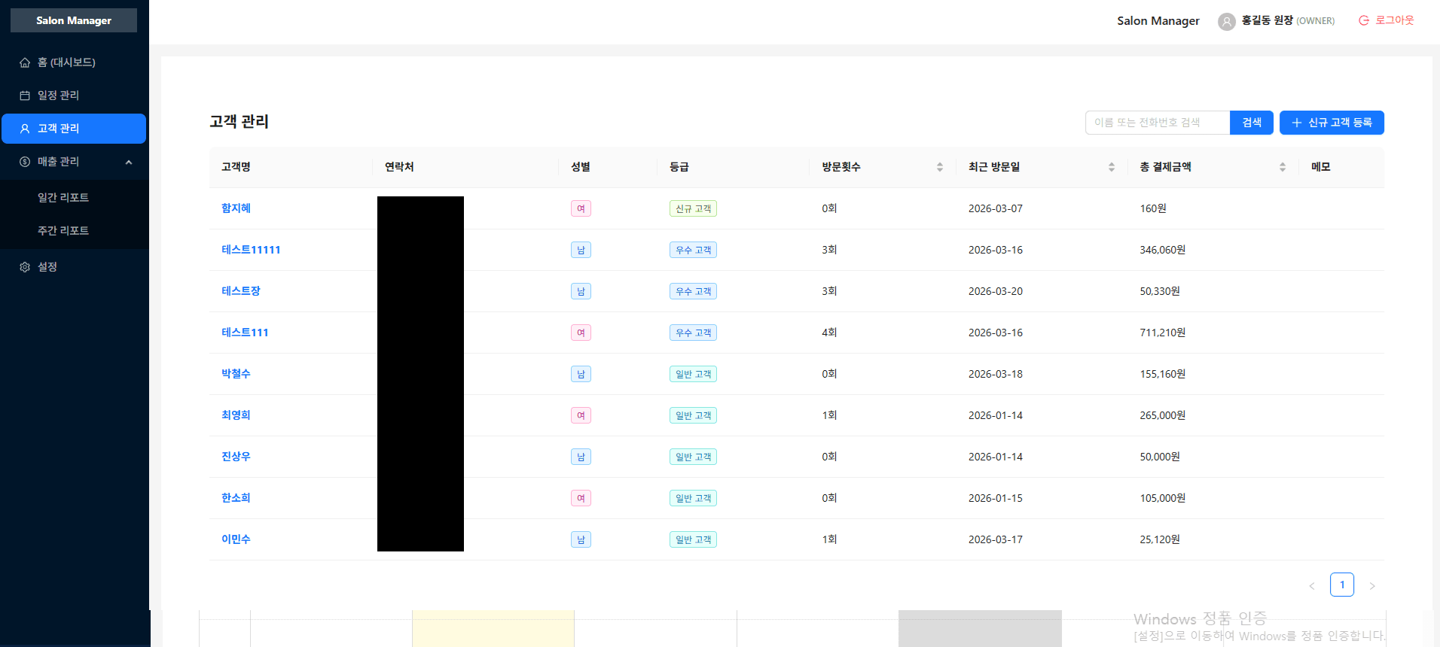1440x647 pixels.
Task: Click the 로그아웃 logout icon
Action: pos(1363,20)
